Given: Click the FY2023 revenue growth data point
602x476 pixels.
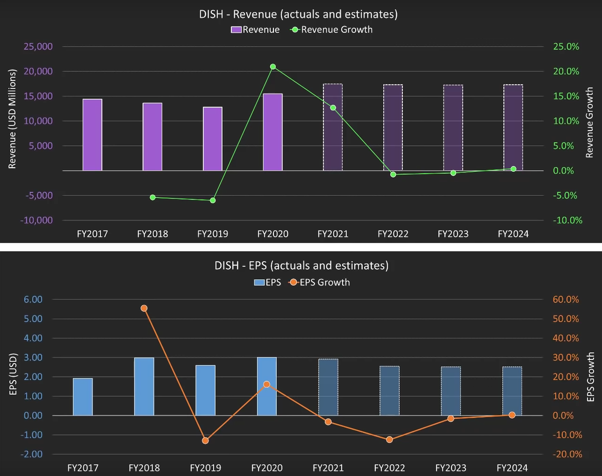Looking at the screenshot, I should pyautogui.click(x=454, y=173).
